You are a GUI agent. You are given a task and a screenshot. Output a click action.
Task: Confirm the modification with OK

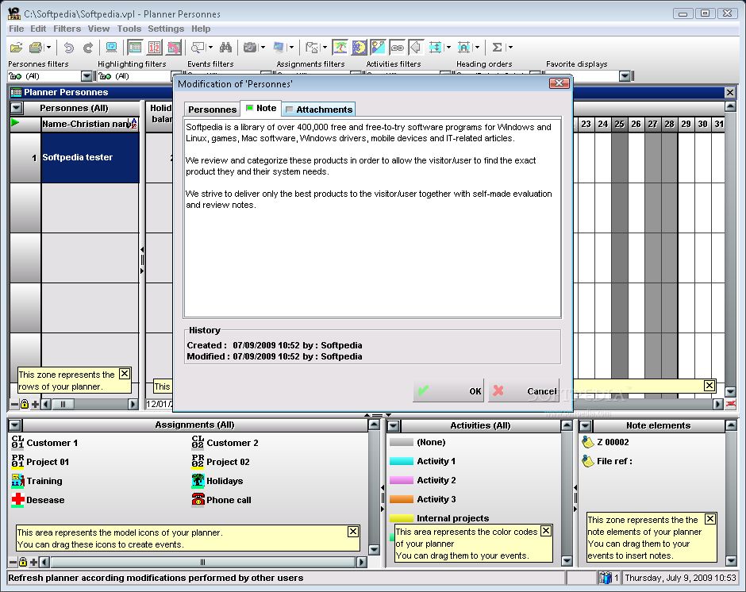pos(448,390)
